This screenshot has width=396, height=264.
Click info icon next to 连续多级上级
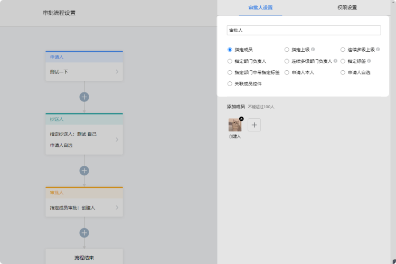378,49
